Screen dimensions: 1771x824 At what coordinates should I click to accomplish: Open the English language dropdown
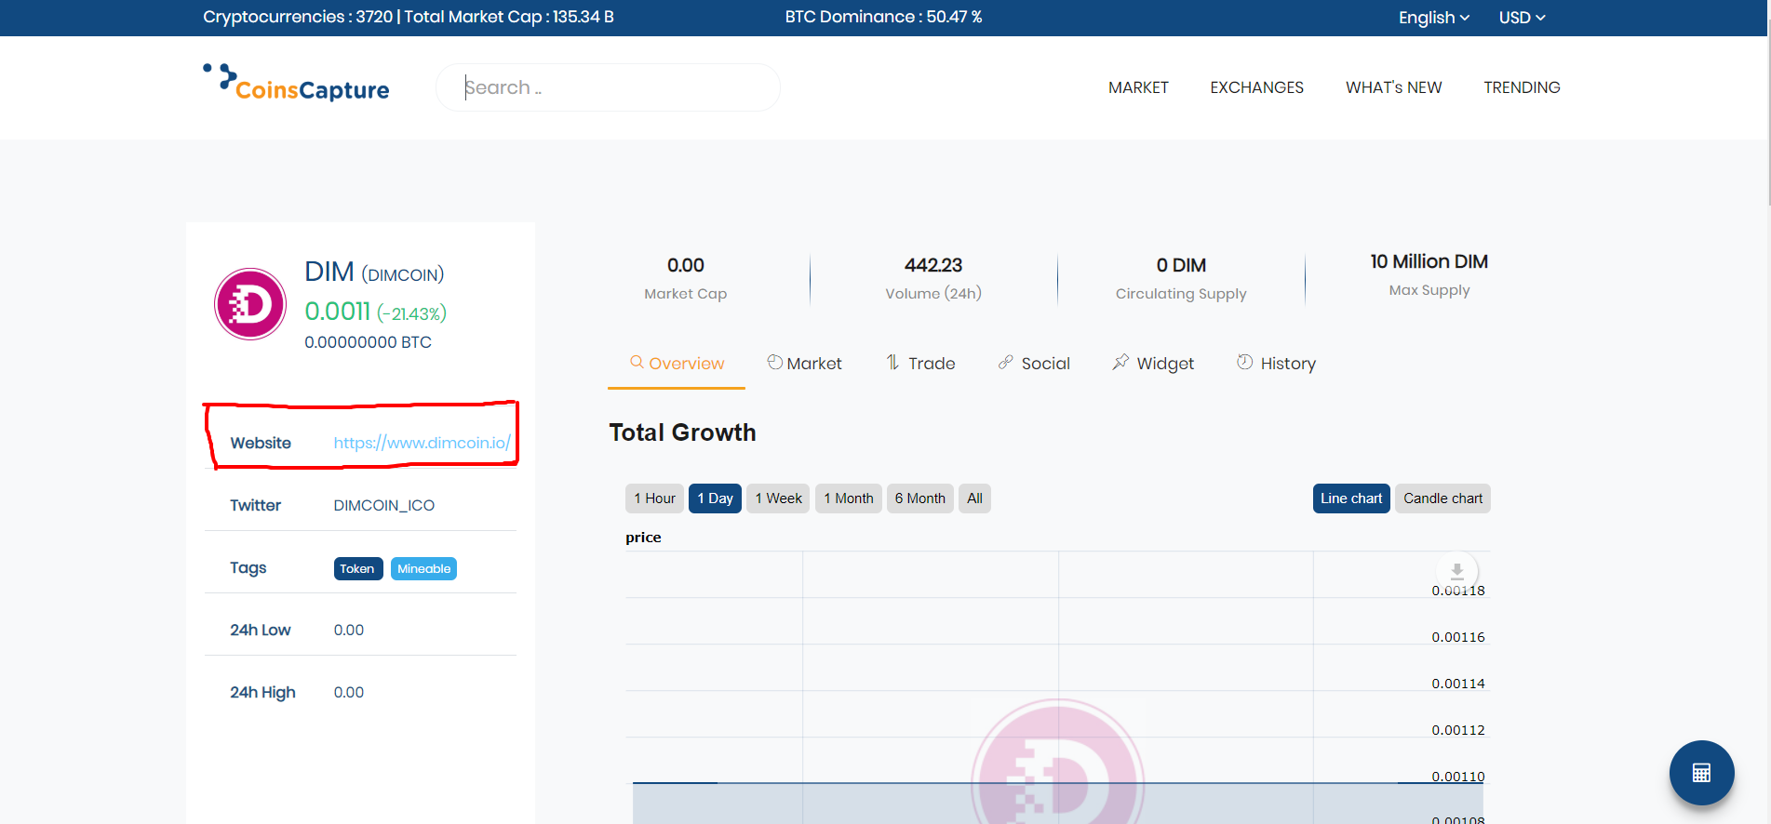tap(1434, 18)
